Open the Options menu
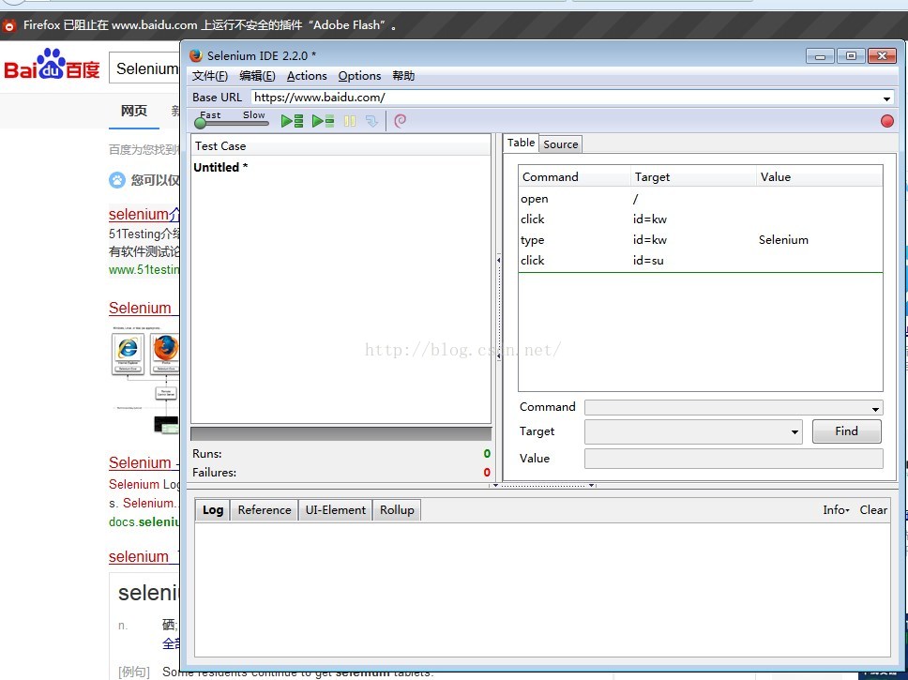This screenshot has width=908, height=680. tap(359, 76)
